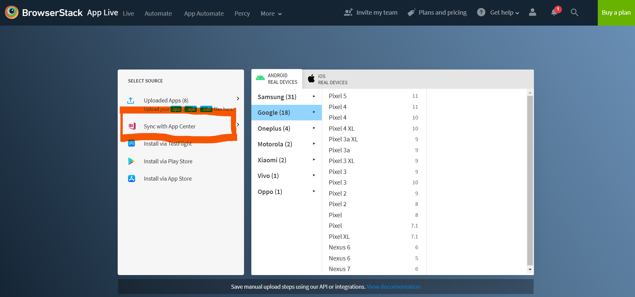Open Invite my team link
The height and width of the screenshot is (297, 635).
[x=377, y=12]
